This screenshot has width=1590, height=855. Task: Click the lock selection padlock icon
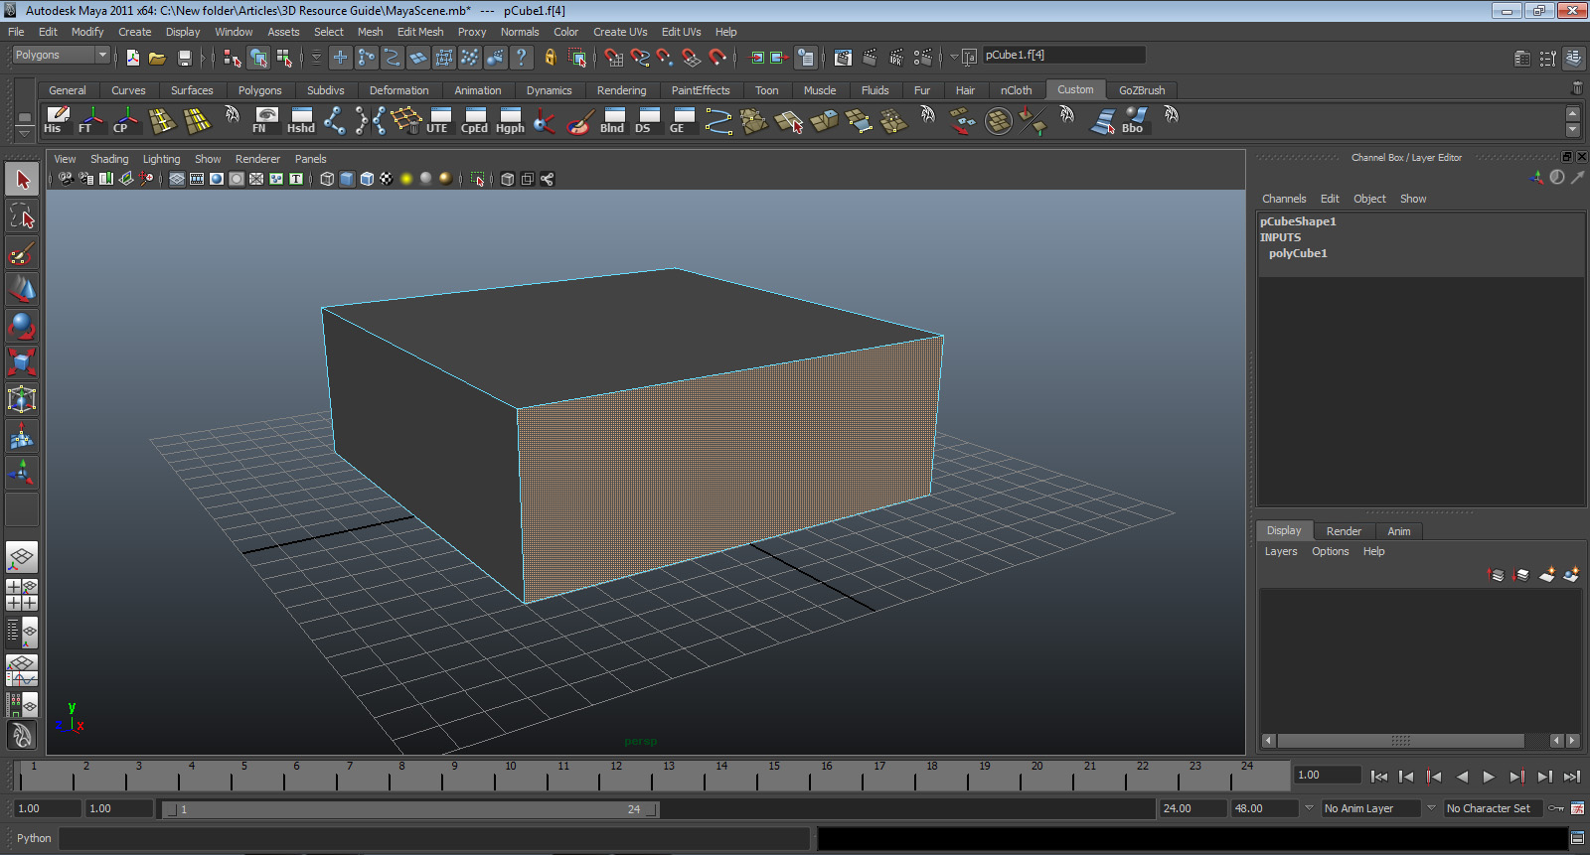(x=550, y=59)
